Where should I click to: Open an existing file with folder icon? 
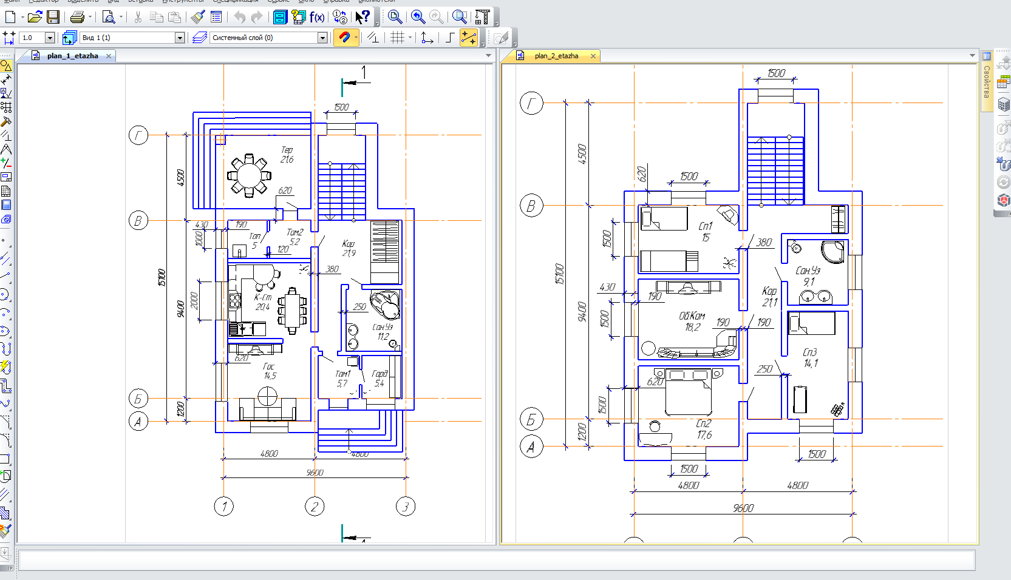35,17
